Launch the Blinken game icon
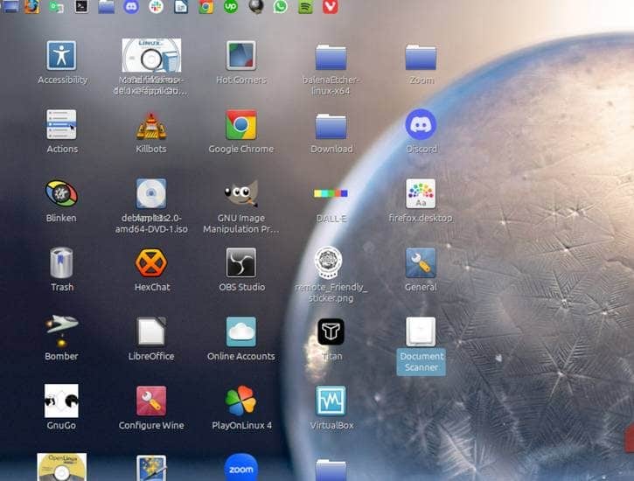This screenshot has width=634, height=481. pyautogui.click(x=61, y=193)
